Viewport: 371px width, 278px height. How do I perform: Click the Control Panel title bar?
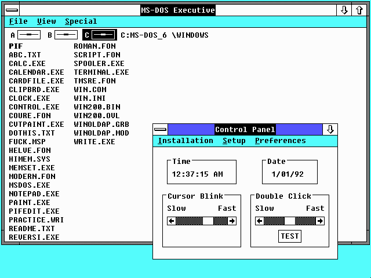point(245,129)
